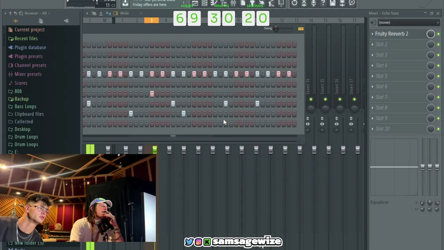444x250 pixels.
Task: Open Current project folder icon
Action: 10,30
